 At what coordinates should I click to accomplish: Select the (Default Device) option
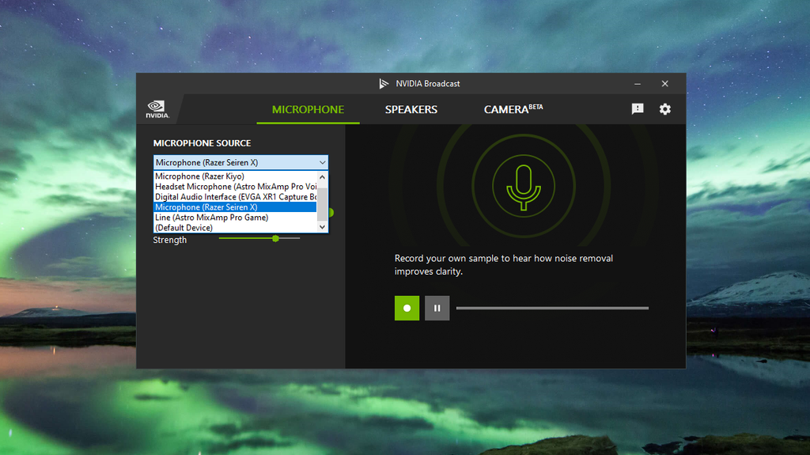coord(236,228)
